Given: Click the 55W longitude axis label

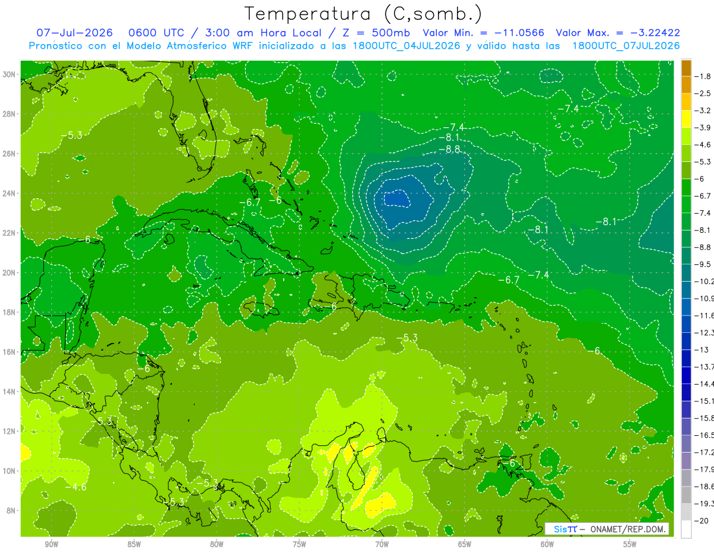Looking at the screenshot, I should (x=630, y=545).
